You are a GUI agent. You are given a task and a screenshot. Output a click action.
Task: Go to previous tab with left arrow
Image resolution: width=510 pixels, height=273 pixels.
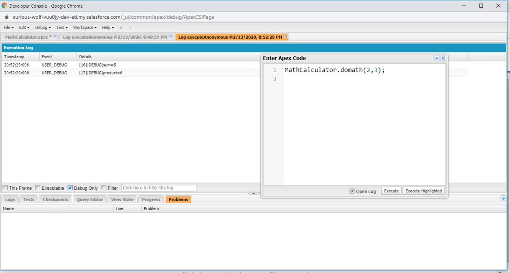(121, 28)
